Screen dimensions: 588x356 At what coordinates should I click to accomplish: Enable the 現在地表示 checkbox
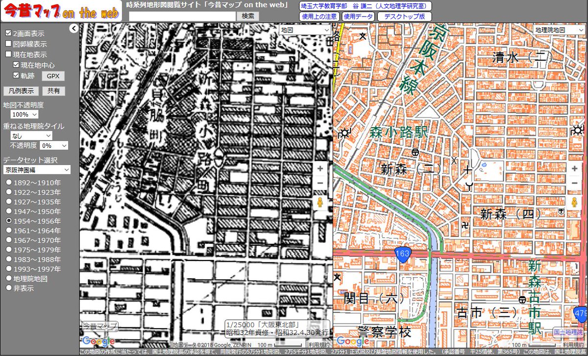pyautogui.click(x=8, y=54)
